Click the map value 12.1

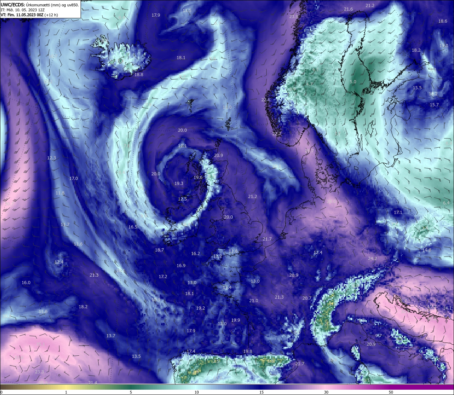[x=182, y=146]
